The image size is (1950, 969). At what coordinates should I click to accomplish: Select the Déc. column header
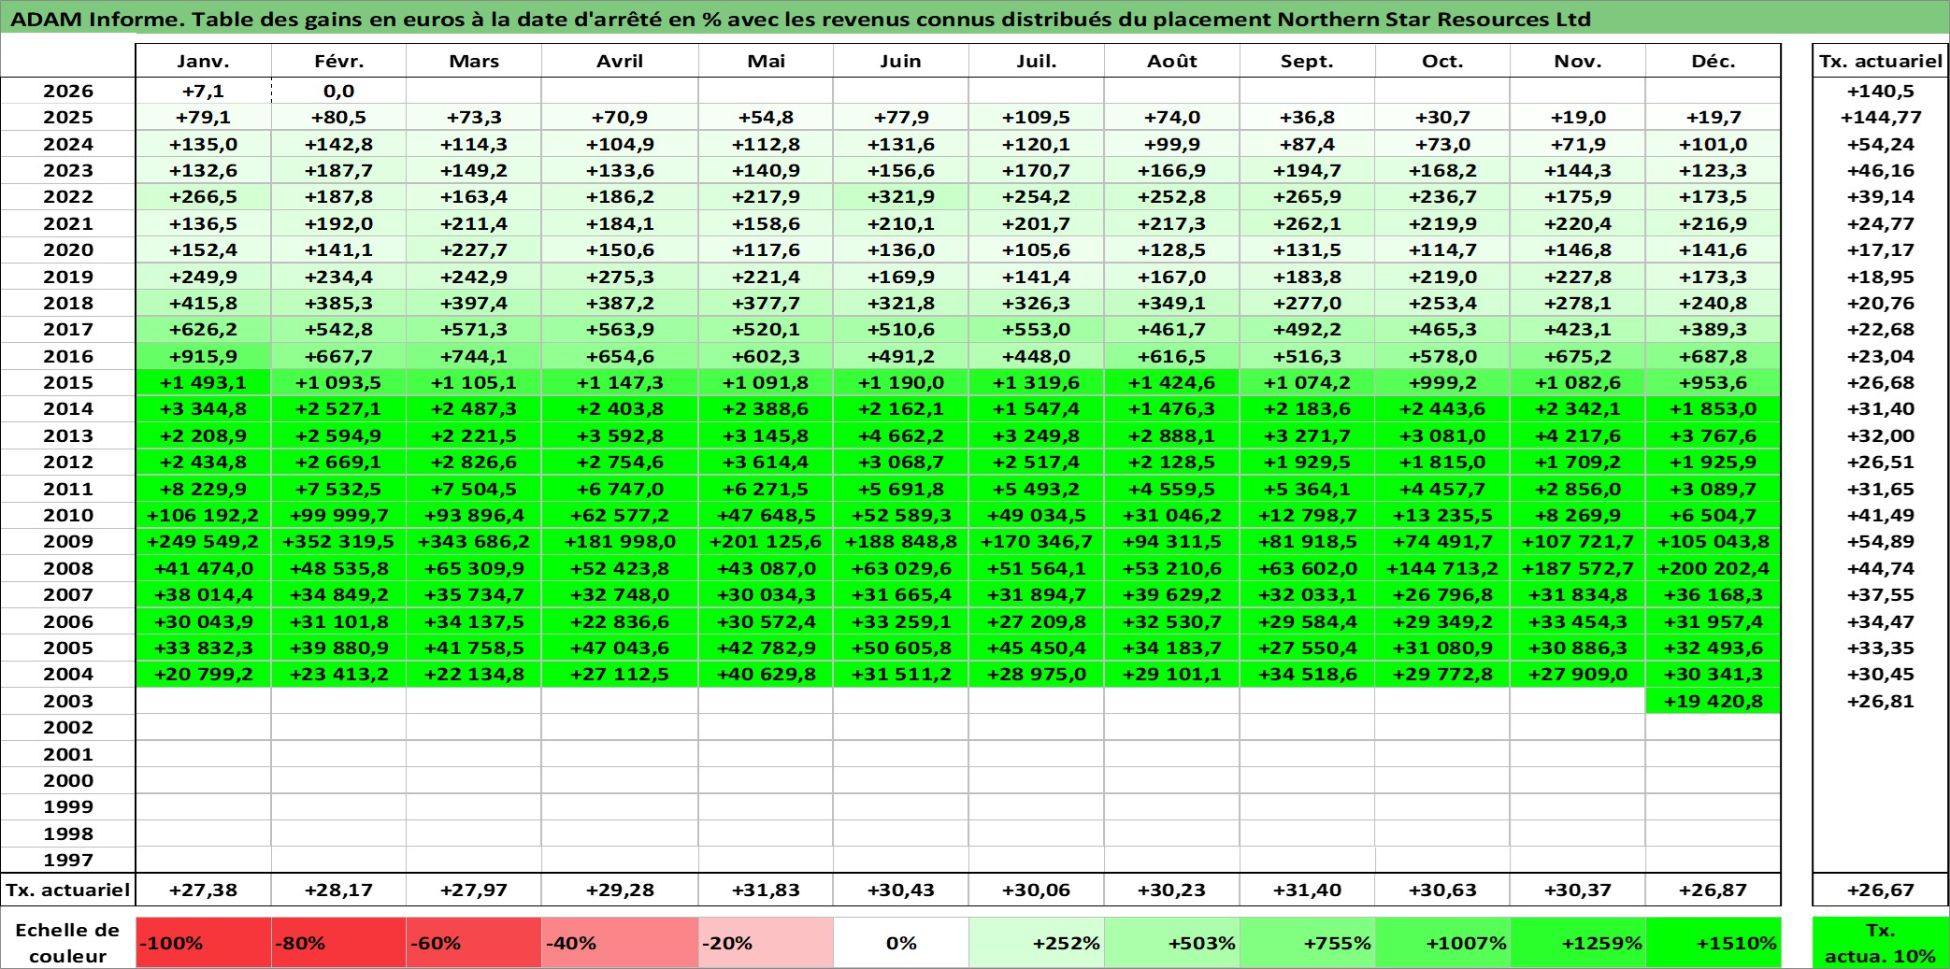point(1713,61)
